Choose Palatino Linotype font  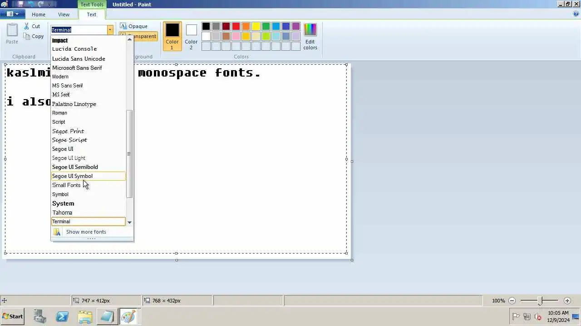(x=89, y=104)
